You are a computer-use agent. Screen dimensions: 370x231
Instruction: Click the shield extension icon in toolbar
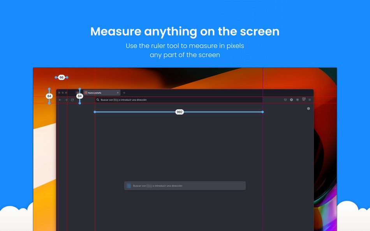(x=298, y=100)
